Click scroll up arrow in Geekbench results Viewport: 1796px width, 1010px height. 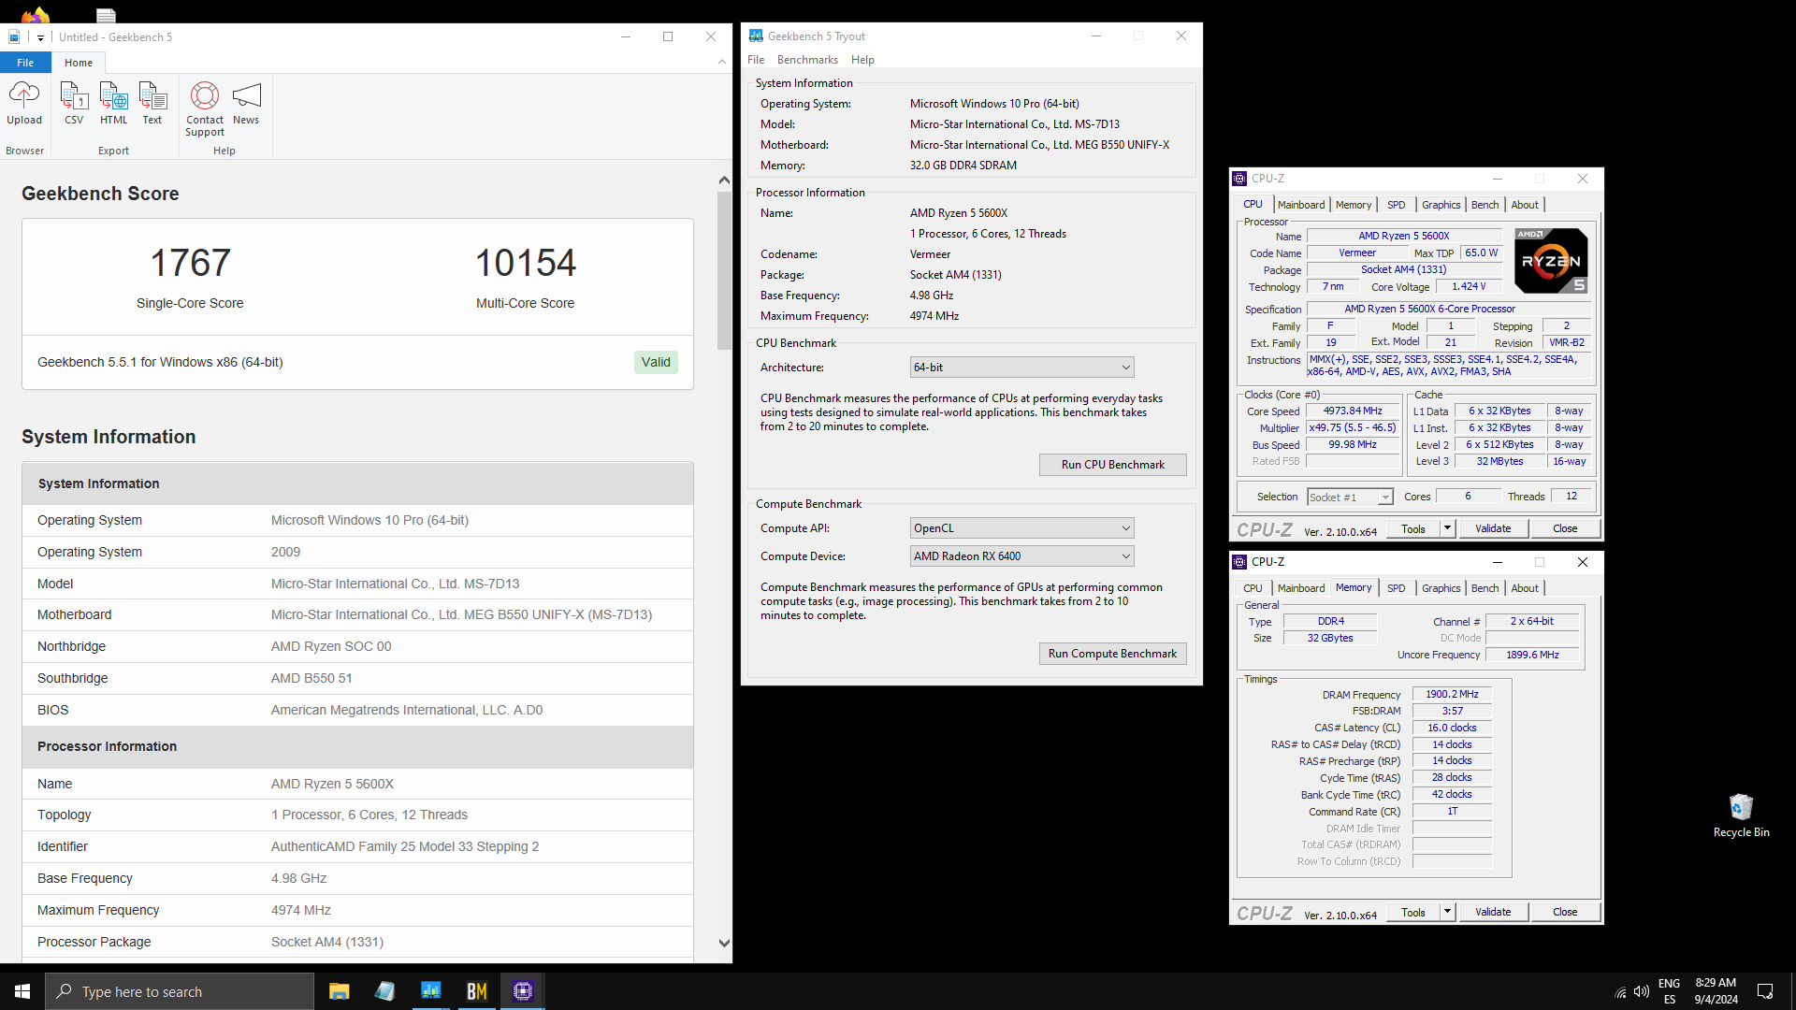724,180
